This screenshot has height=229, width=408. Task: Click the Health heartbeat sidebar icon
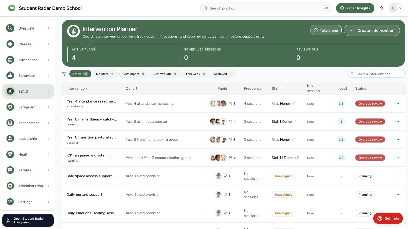[x=10, y=154]
